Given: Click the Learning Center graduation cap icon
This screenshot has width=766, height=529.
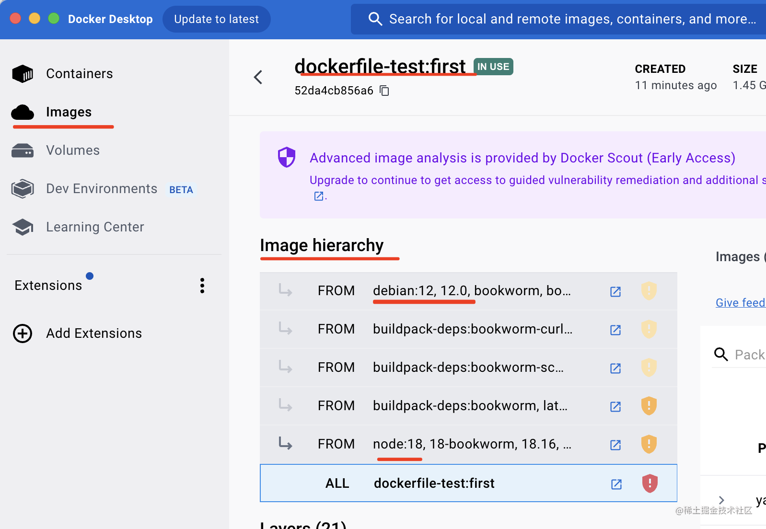Looking at the screenshot, I should pyautogui.click(x=22, y=227).
